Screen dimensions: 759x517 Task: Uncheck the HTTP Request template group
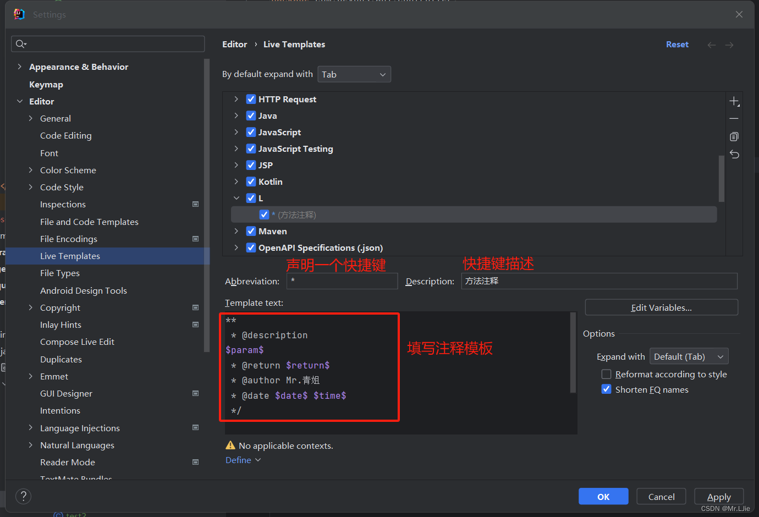click(251, 99)
